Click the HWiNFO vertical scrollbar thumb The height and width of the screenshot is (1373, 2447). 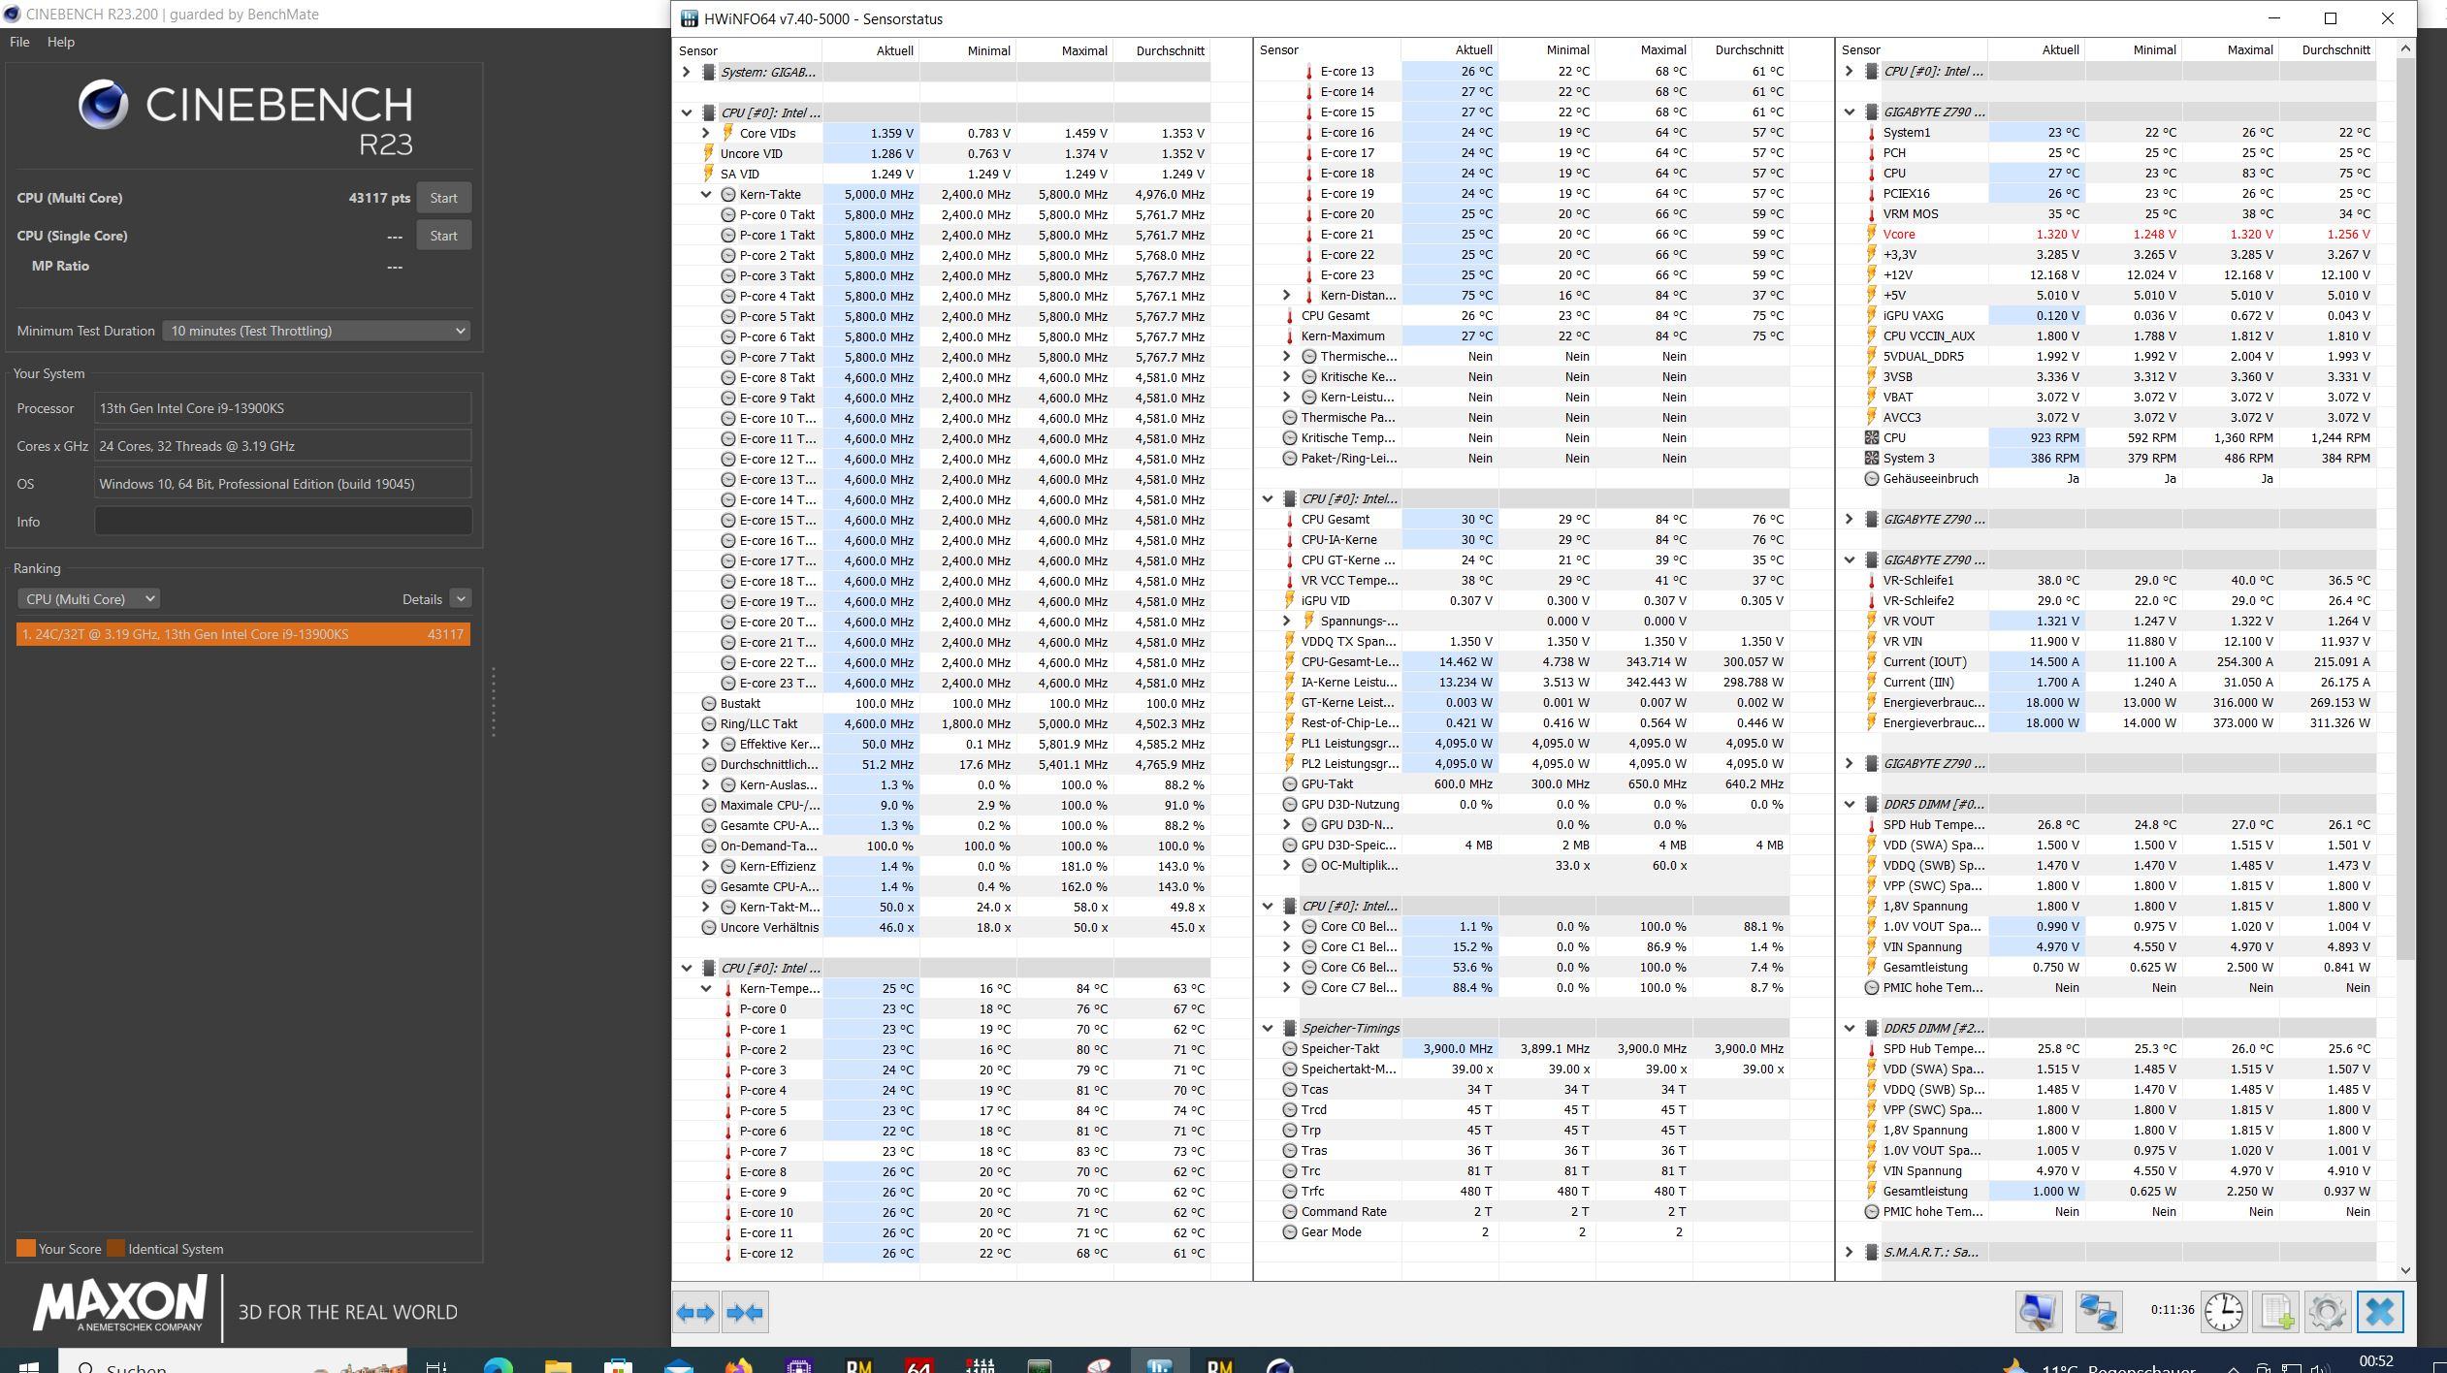click(2404, 509)
